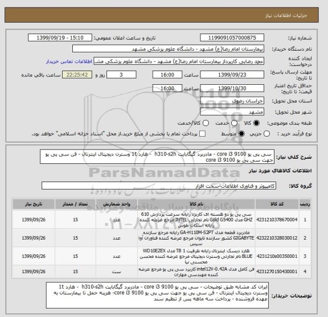328x317 pixels.
Task: Click the GA-H110M-S2PT motherboard item name
Action: 196,238
